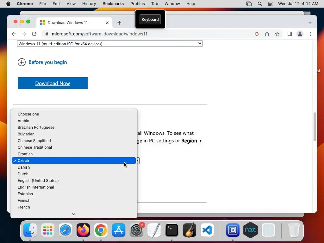The width and height of the screenshot is (324, 243).
Task: Go back to the previous page
Action: point(14,34)
